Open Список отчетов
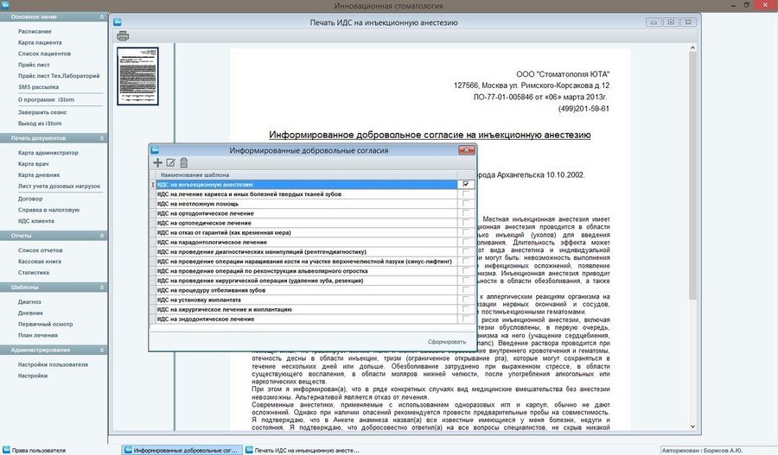Viewport: 778px width, 455px height. click(40, 250)
